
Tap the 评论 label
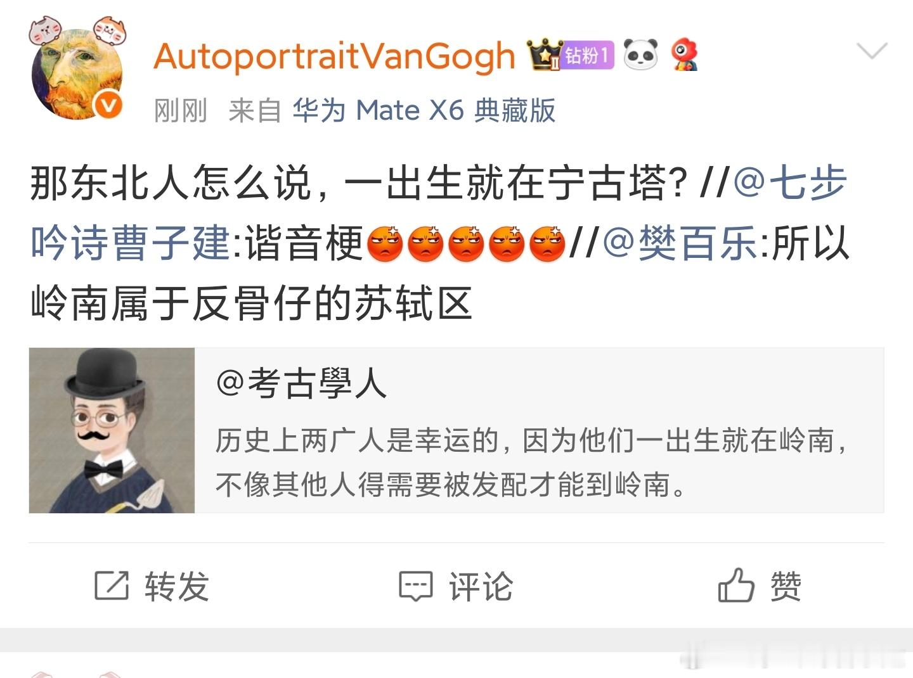tap(481, 586)
